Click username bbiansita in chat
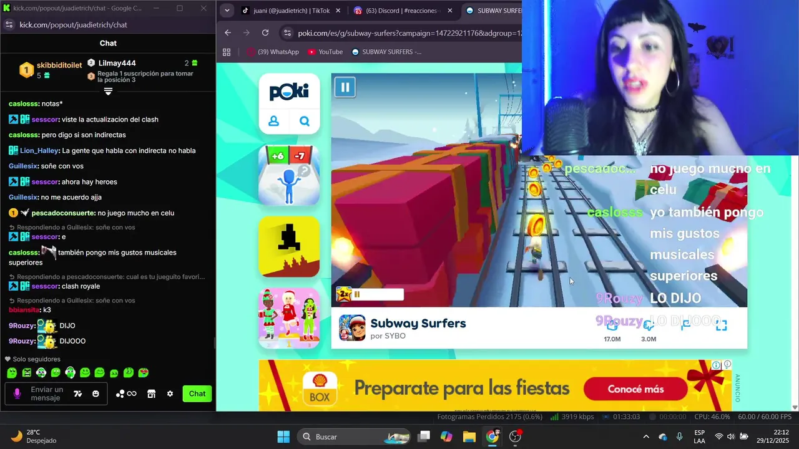This screenshot has height=449, width=799. coord(24,310)
